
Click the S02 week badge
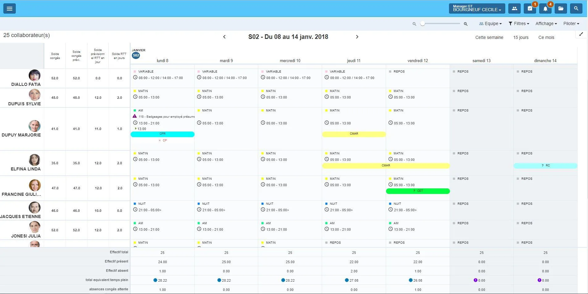136,56
